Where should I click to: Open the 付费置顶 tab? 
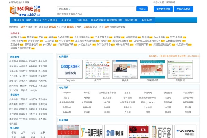click(x=63, y=57)
